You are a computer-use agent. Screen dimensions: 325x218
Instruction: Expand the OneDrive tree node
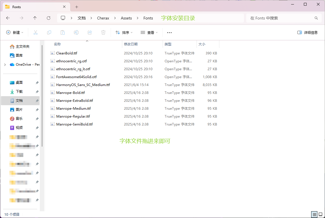(x=5, y=65)
